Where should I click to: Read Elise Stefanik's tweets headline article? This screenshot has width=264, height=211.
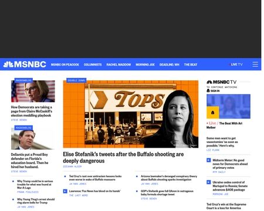(123, 158)
